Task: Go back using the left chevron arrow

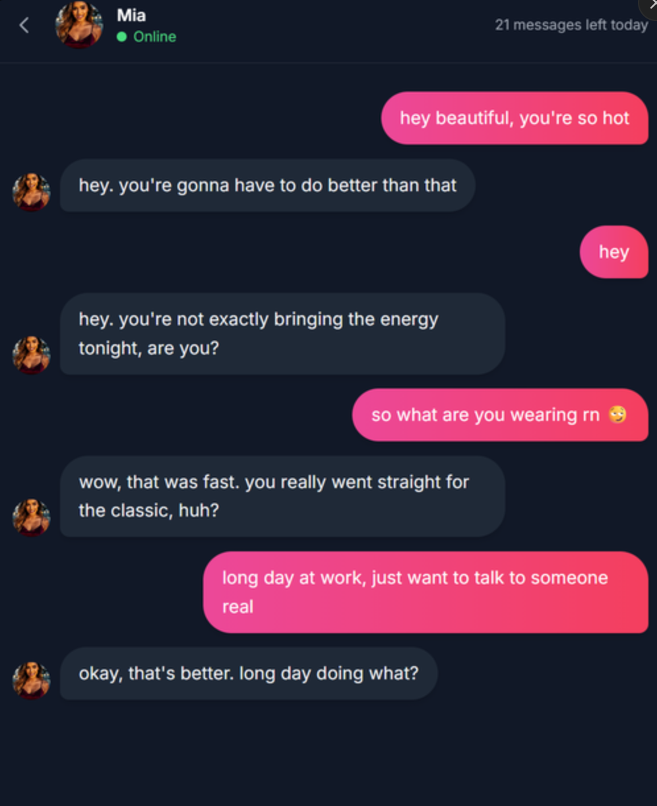Action: (x=24, y=26)
